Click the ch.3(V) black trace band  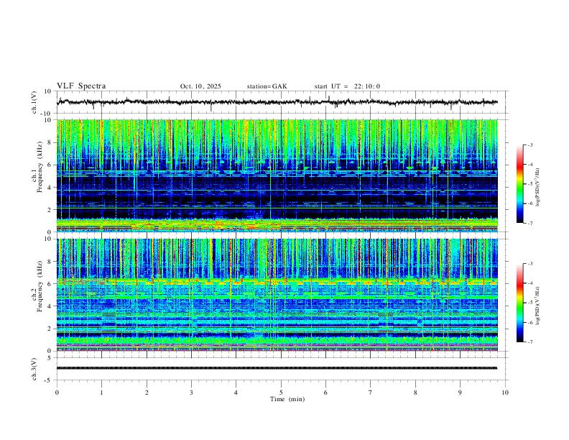click(x=277, y=368)
